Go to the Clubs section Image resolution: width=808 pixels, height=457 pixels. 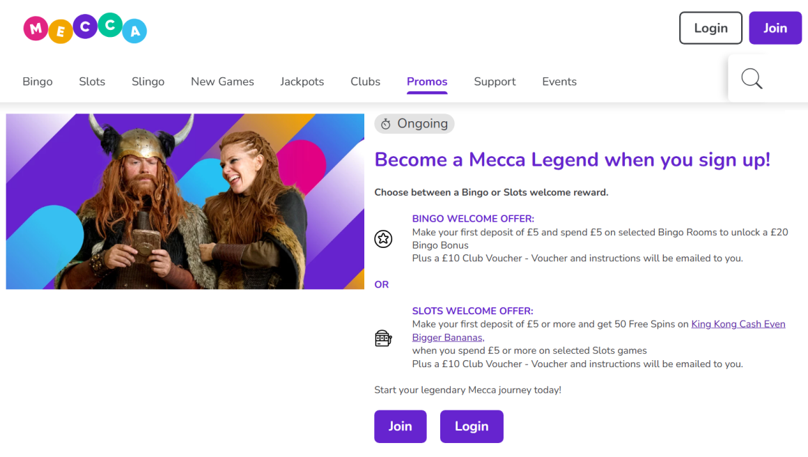click(365, 82)
